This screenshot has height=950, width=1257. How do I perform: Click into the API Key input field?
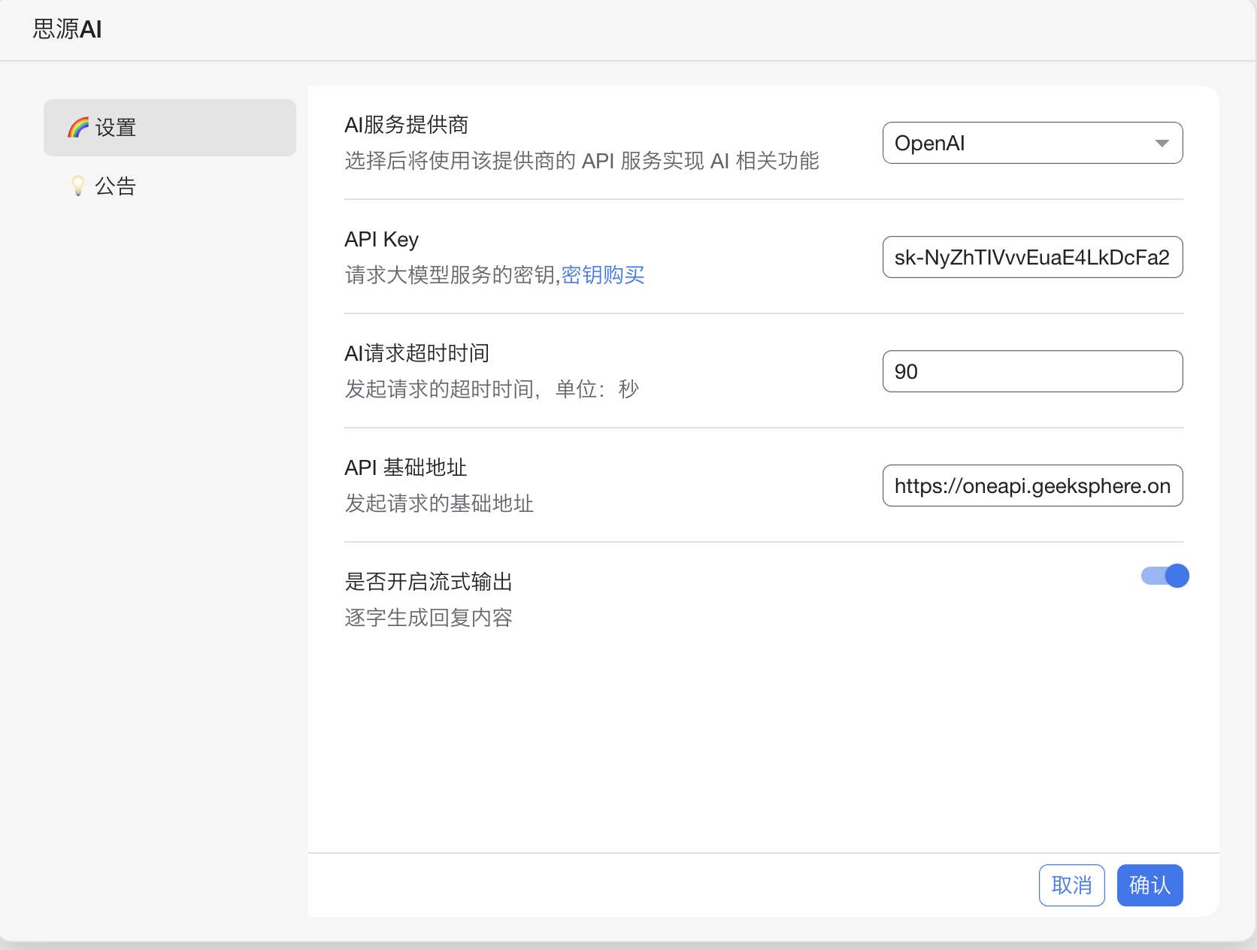pyautogui.click(x=1032, y=257)
